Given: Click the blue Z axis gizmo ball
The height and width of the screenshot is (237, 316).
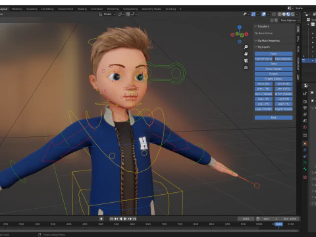Looking at the screenshot, I should click(240, 27).
